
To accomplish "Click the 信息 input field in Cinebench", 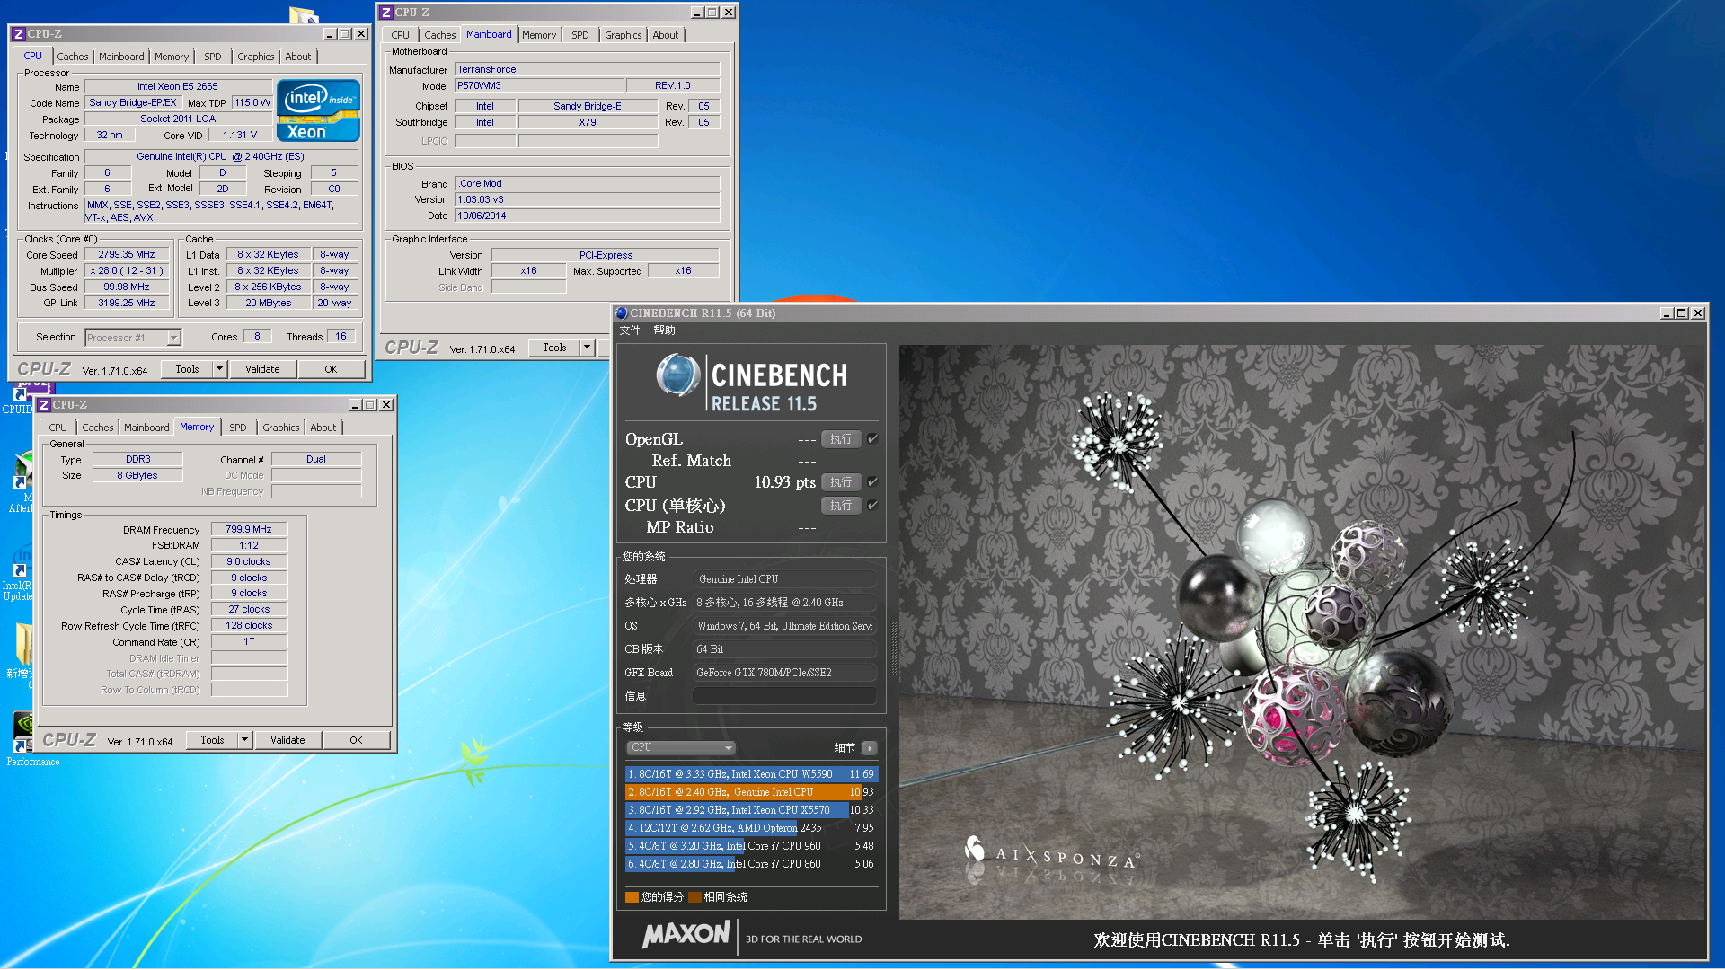I will [x=784, y=696].
